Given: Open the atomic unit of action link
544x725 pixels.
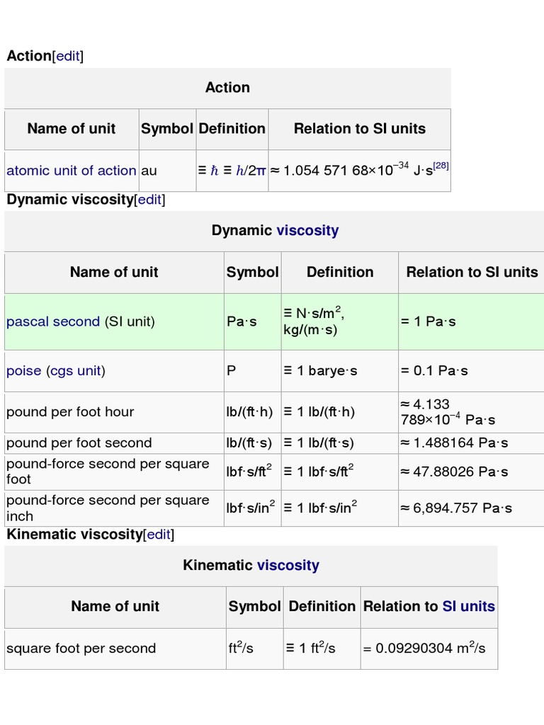Looking at the screenshot, I should 71,171.
